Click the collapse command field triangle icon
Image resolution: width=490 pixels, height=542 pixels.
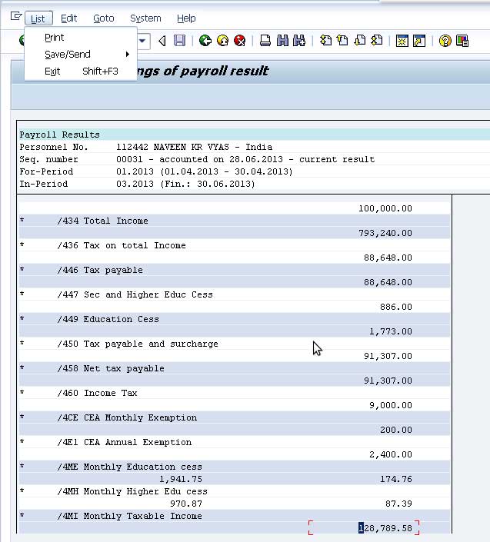(x=162, y=41)
